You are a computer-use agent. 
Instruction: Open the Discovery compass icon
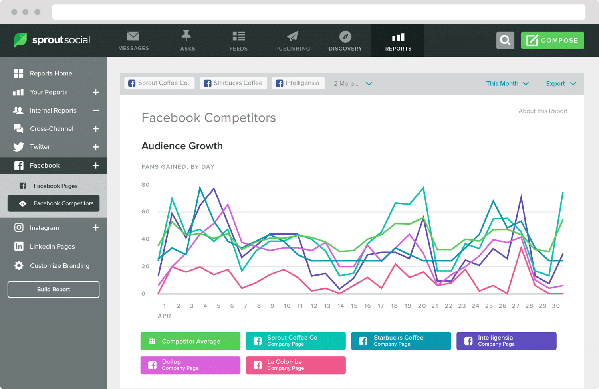(x=345, y=36)
